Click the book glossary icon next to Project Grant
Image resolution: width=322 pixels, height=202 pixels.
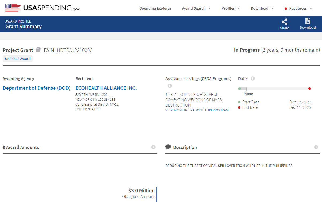pos(39,50)
